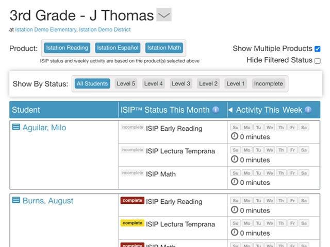Open Istation Demo District link
The height and width of the screenshot is (247, 330).
105,30
